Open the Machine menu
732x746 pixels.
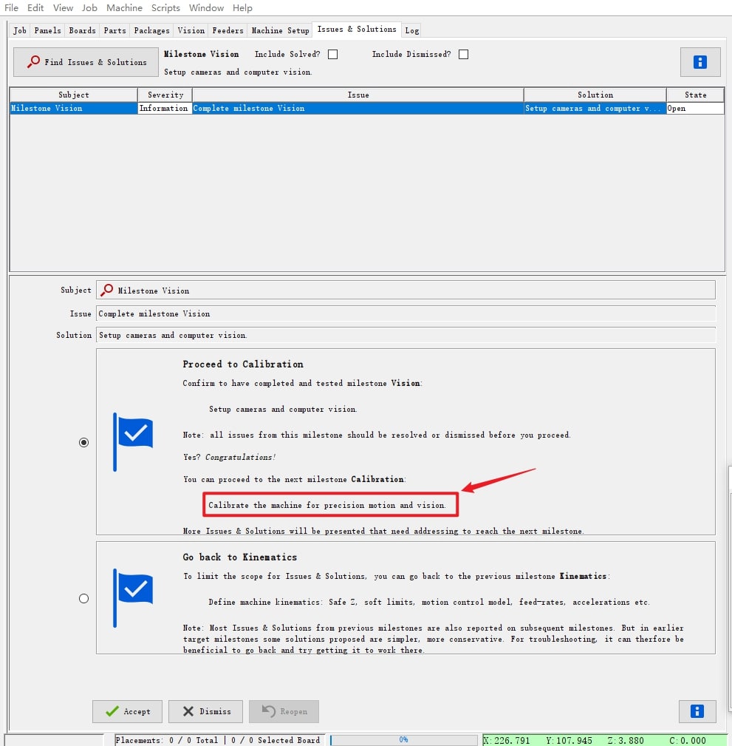click(124, 7)
